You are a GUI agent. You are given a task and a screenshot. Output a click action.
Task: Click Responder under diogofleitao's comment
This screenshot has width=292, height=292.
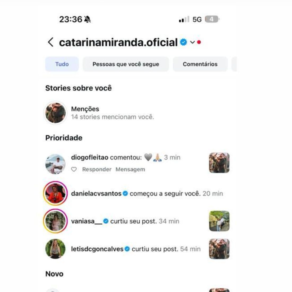[x=97, y=169]
